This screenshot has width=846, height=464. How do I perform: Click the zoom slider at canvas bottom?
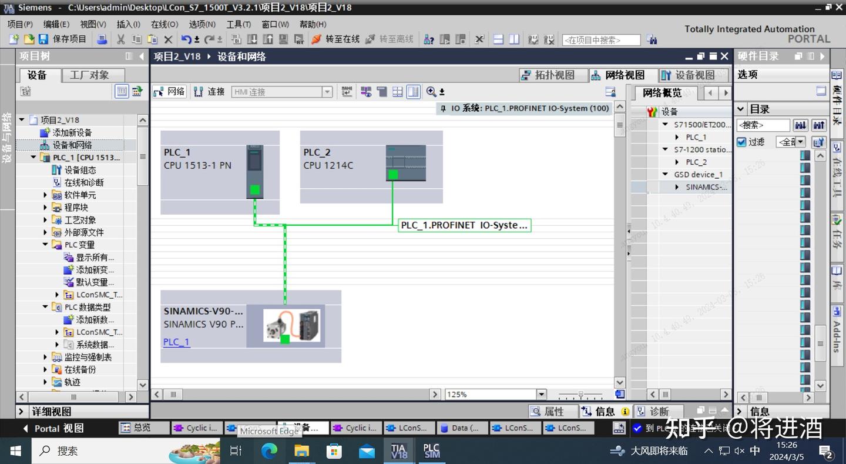[x=580, y=395]
